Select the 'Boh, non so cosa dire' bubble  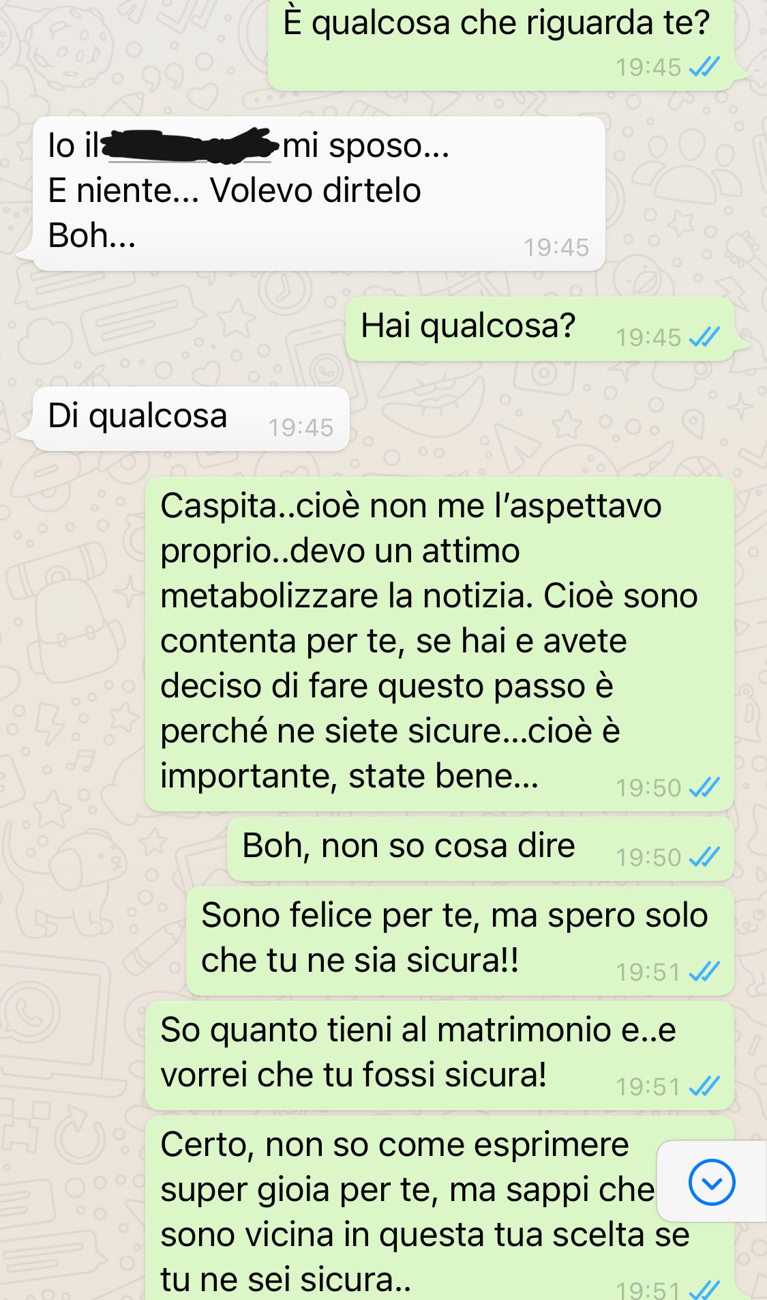tap(481, 849)
